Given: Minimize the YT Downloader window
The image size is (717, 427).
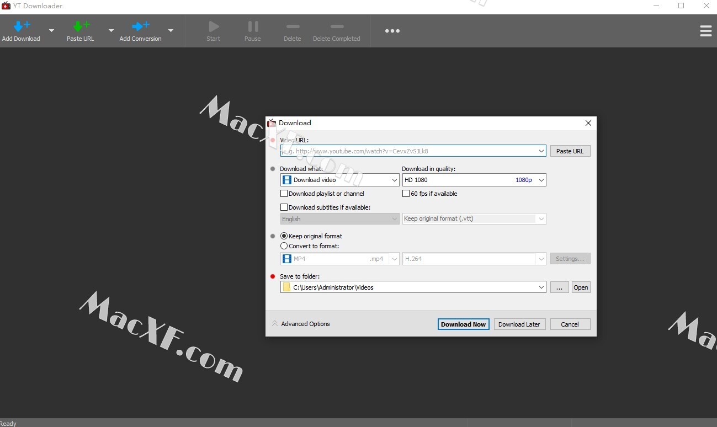Looking at the screenshot, I should click(656, 6).
